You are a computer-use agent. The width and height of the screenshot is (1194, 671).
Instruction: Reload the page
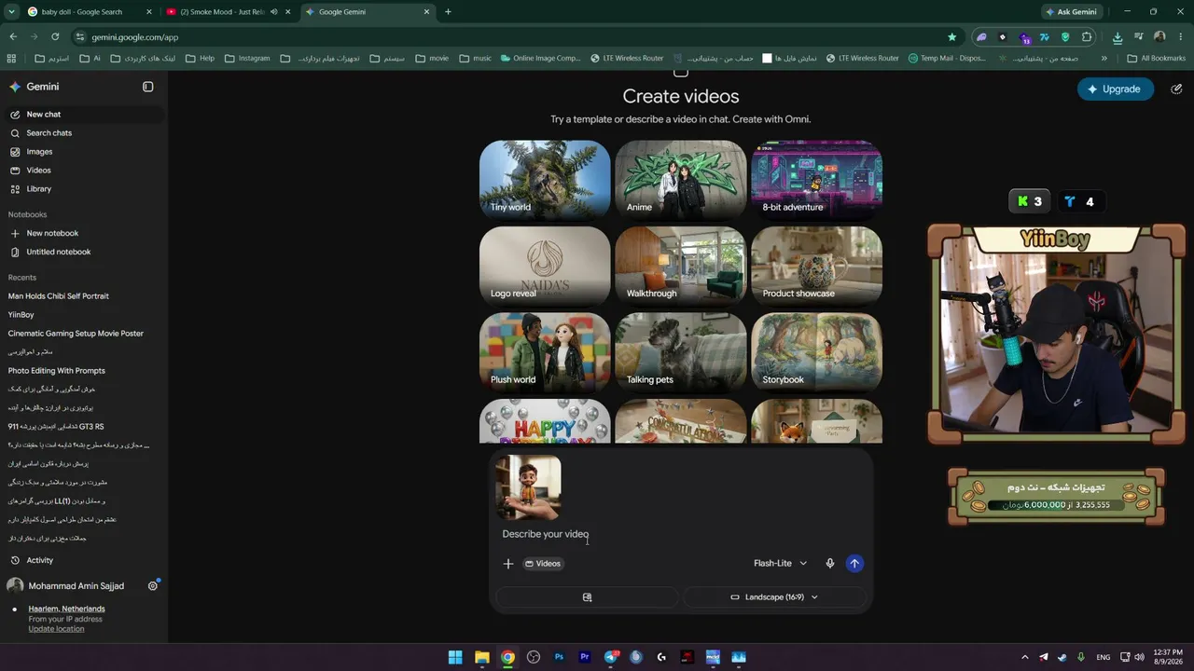(x=55, y=37)
